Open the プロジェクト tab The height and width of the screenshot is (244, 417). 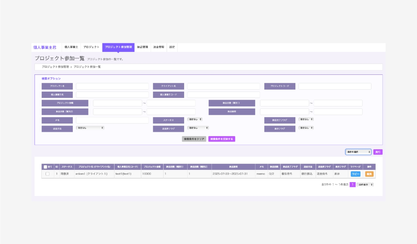(91, 47)
